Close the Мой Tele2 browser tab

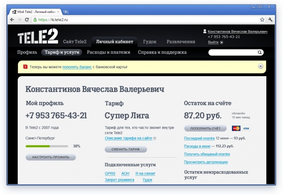tap(58, 12)
